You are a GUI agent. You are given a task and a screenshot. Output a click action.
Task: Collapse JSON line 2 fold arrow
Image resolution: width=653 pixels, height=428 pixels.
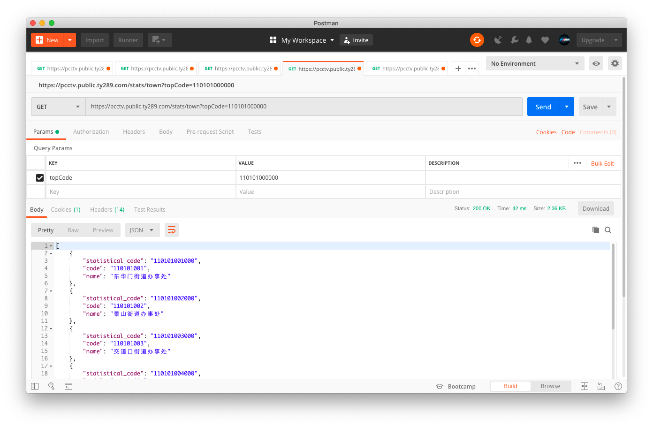51,253
